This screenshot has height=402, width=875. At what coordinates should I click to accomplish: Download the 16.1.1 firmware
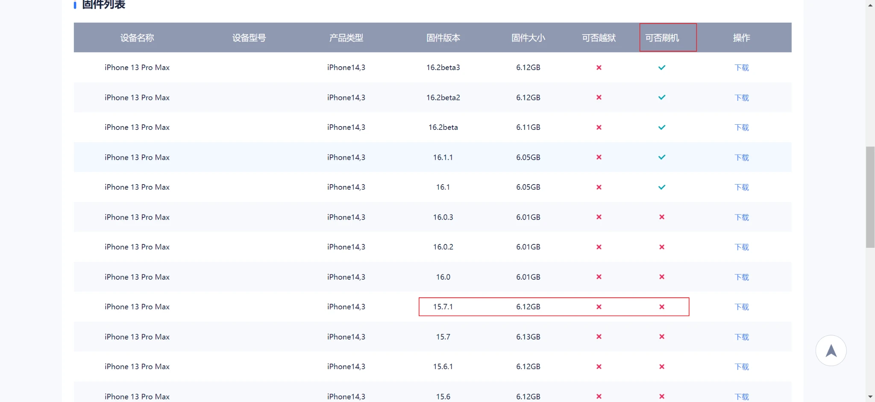click(x=742, y=157)
